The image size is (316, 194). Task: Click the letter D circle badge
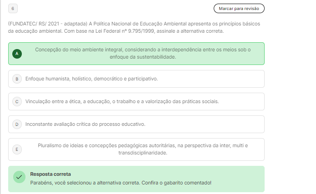(17, 124)
